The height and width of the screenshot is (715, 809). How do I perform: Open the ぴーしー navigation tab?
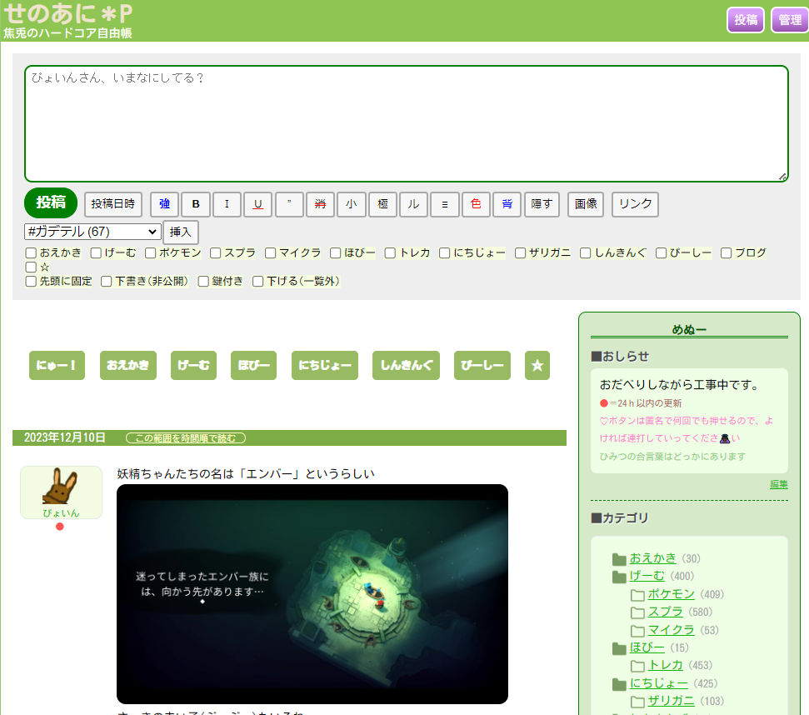coord(482,365)
